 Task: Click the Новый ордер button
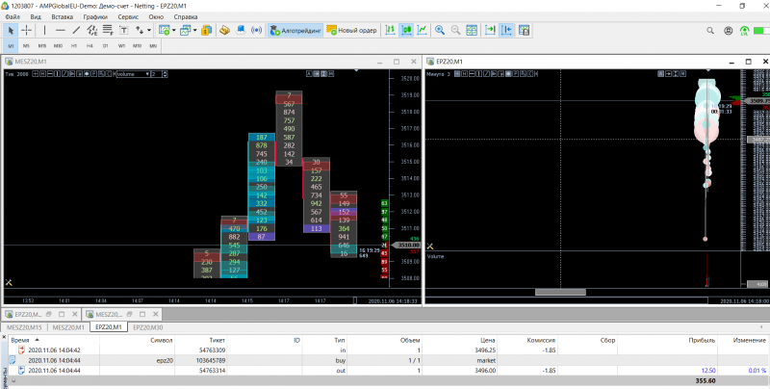351,31
